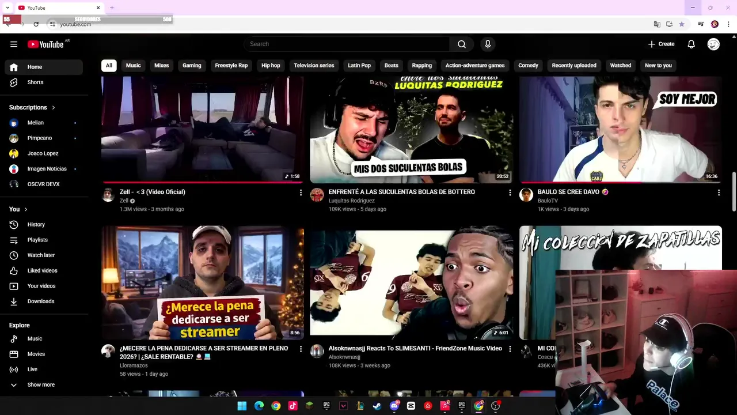Open Chrome three-dot menu
This screenshot has height=415, width=737.
(x=729, y=24)
